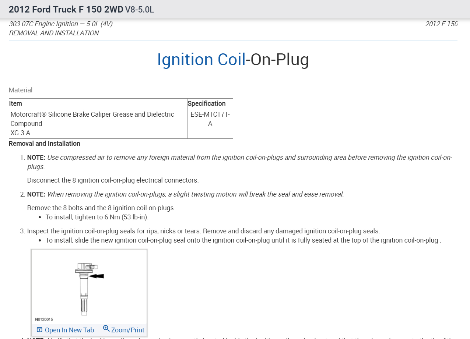Select the '303-07C Engine Ignition — 5.0L (4V)' line
Image resolution: width=470 pixels, height=339 pixels.
[61, 24]
